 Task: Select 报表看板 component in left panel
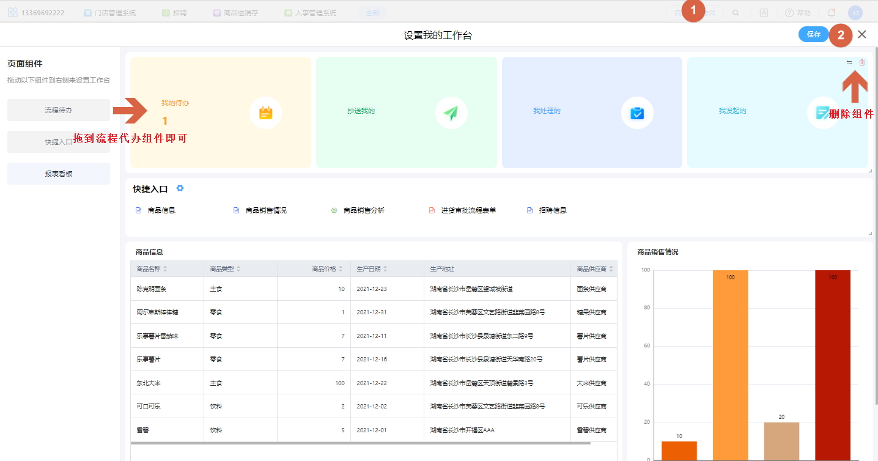(59, 174)
